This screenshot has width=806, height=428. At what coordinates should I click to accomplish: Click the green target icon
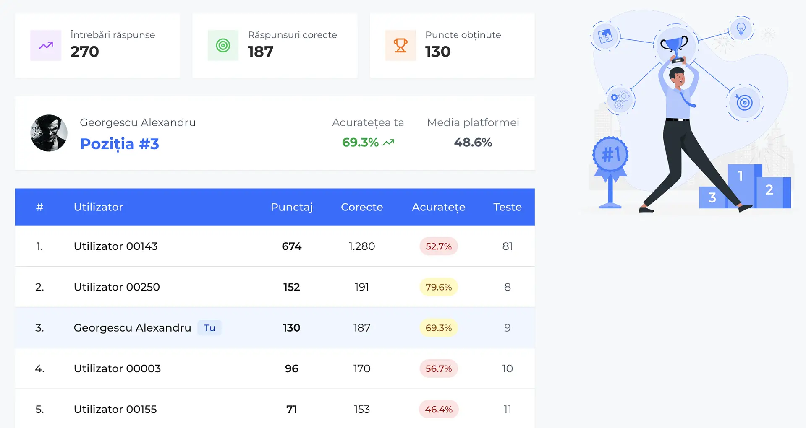[223, 45]
